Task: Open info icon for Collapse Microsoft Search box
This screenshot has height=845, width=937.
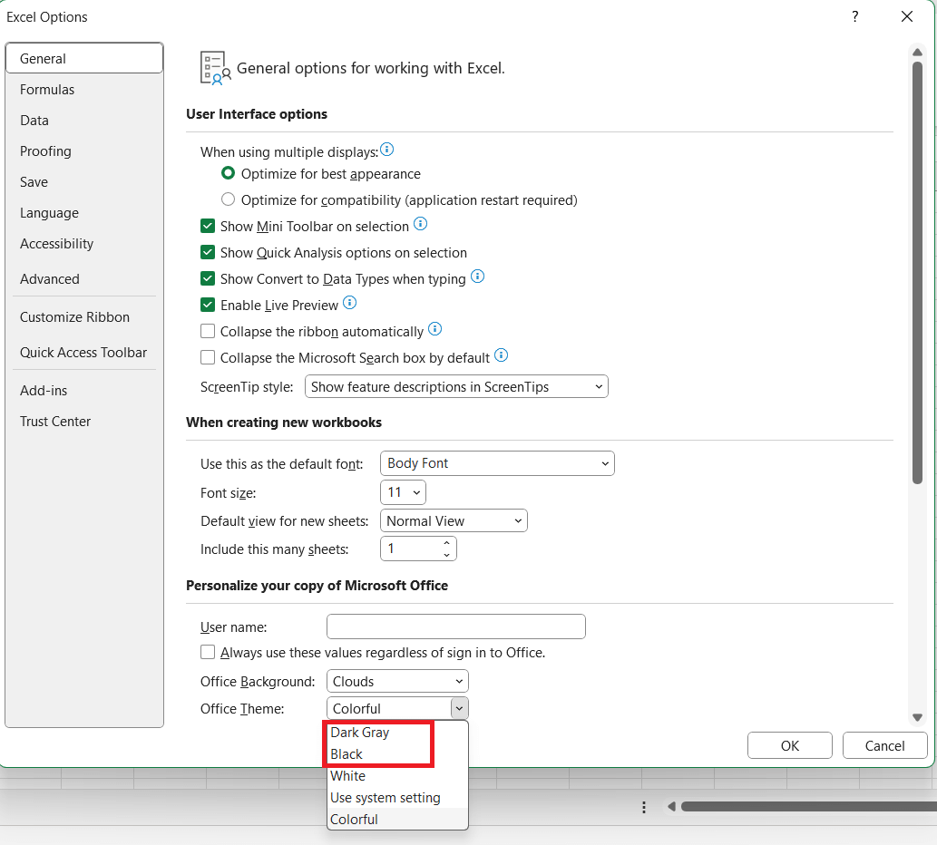Action: coord(502,355)
